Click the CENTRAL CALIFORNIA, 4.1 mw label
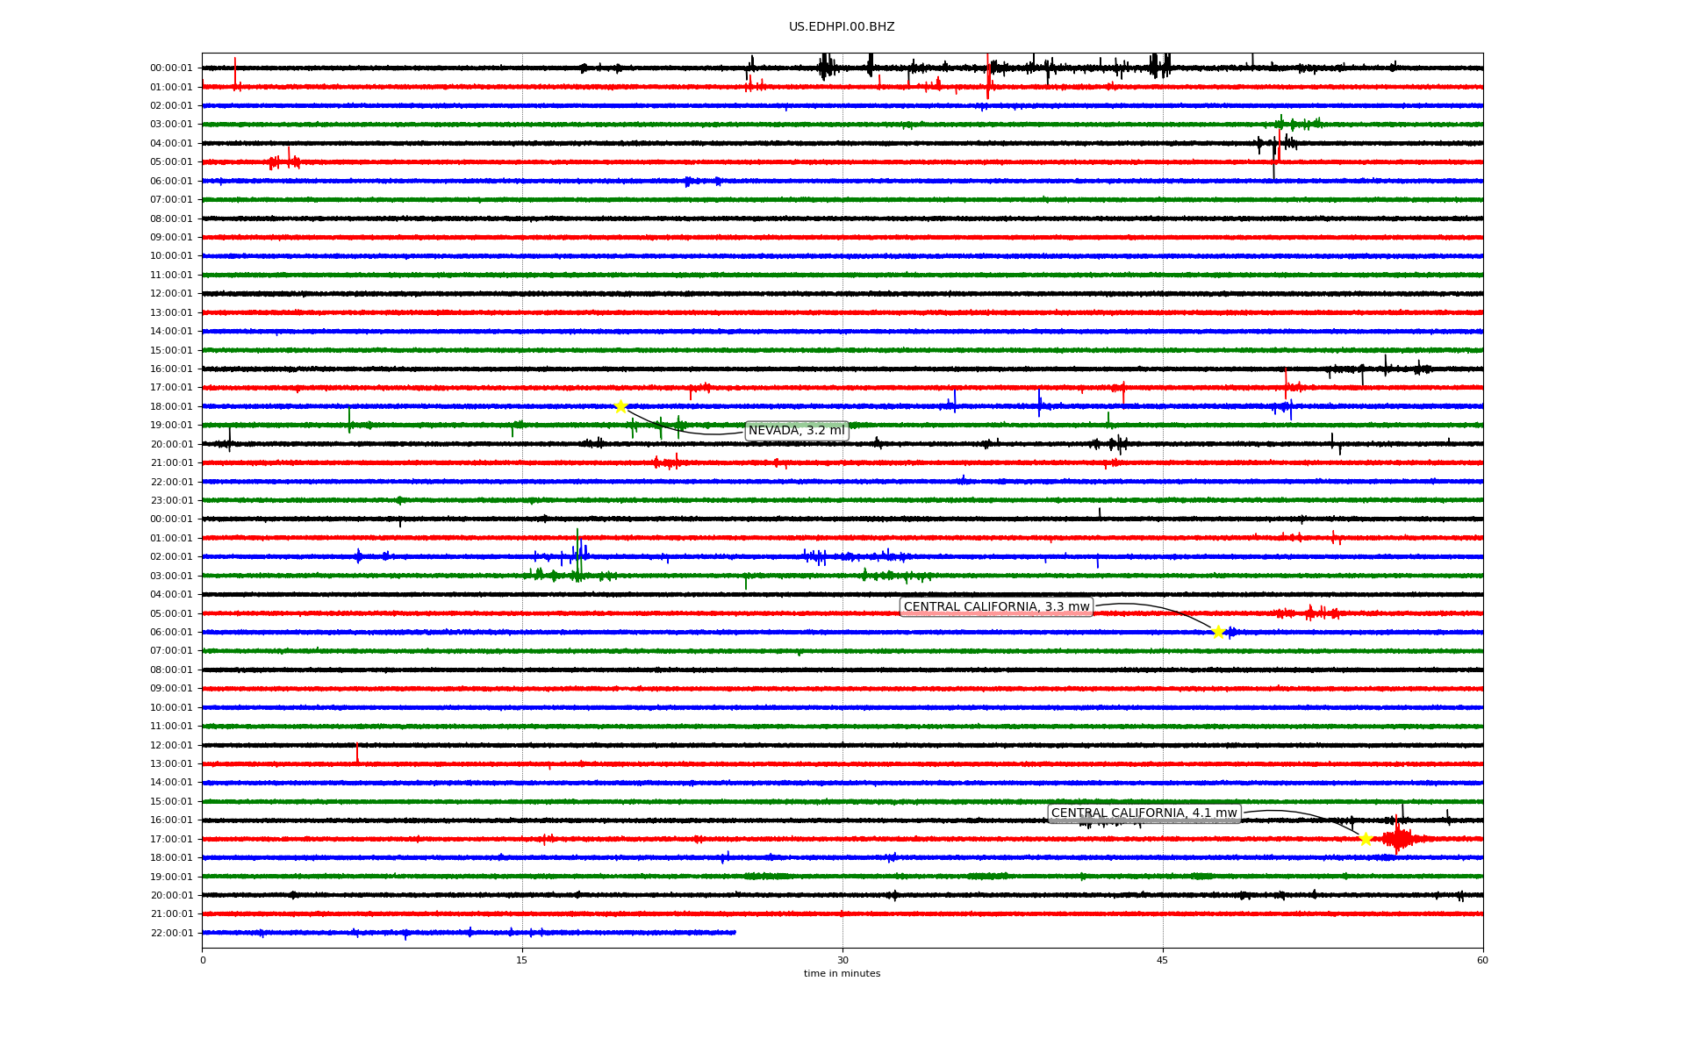Image resolution: width=1685 pixels, height=1053 pixels. click(x=1144, y=813)
